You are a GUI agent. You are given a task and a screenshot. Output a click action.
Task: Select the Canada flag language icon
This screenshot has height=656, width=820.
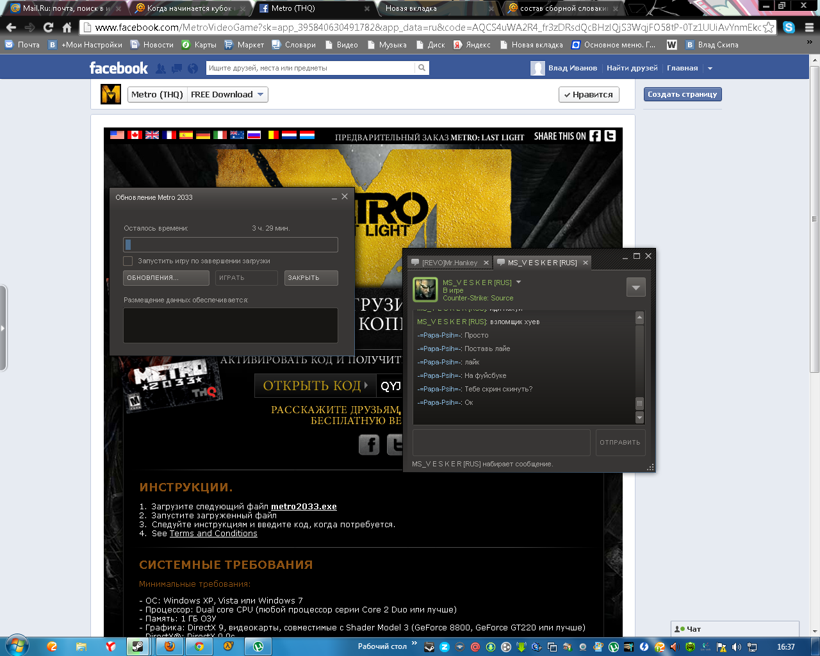pyautogui.click(x=135, y=135)
